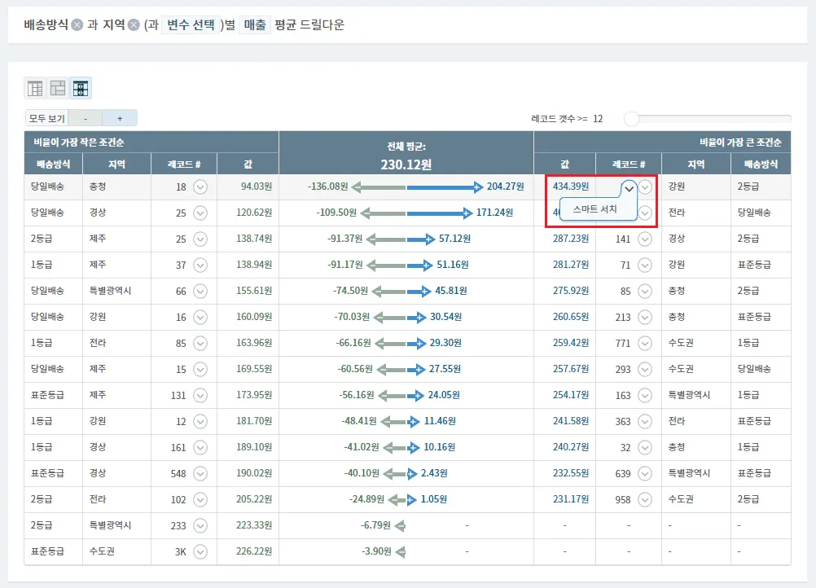This screenshot has height=588, width=816.
Task: Expand the 당일배송 충청 row with 18 records
Action: 200,186
